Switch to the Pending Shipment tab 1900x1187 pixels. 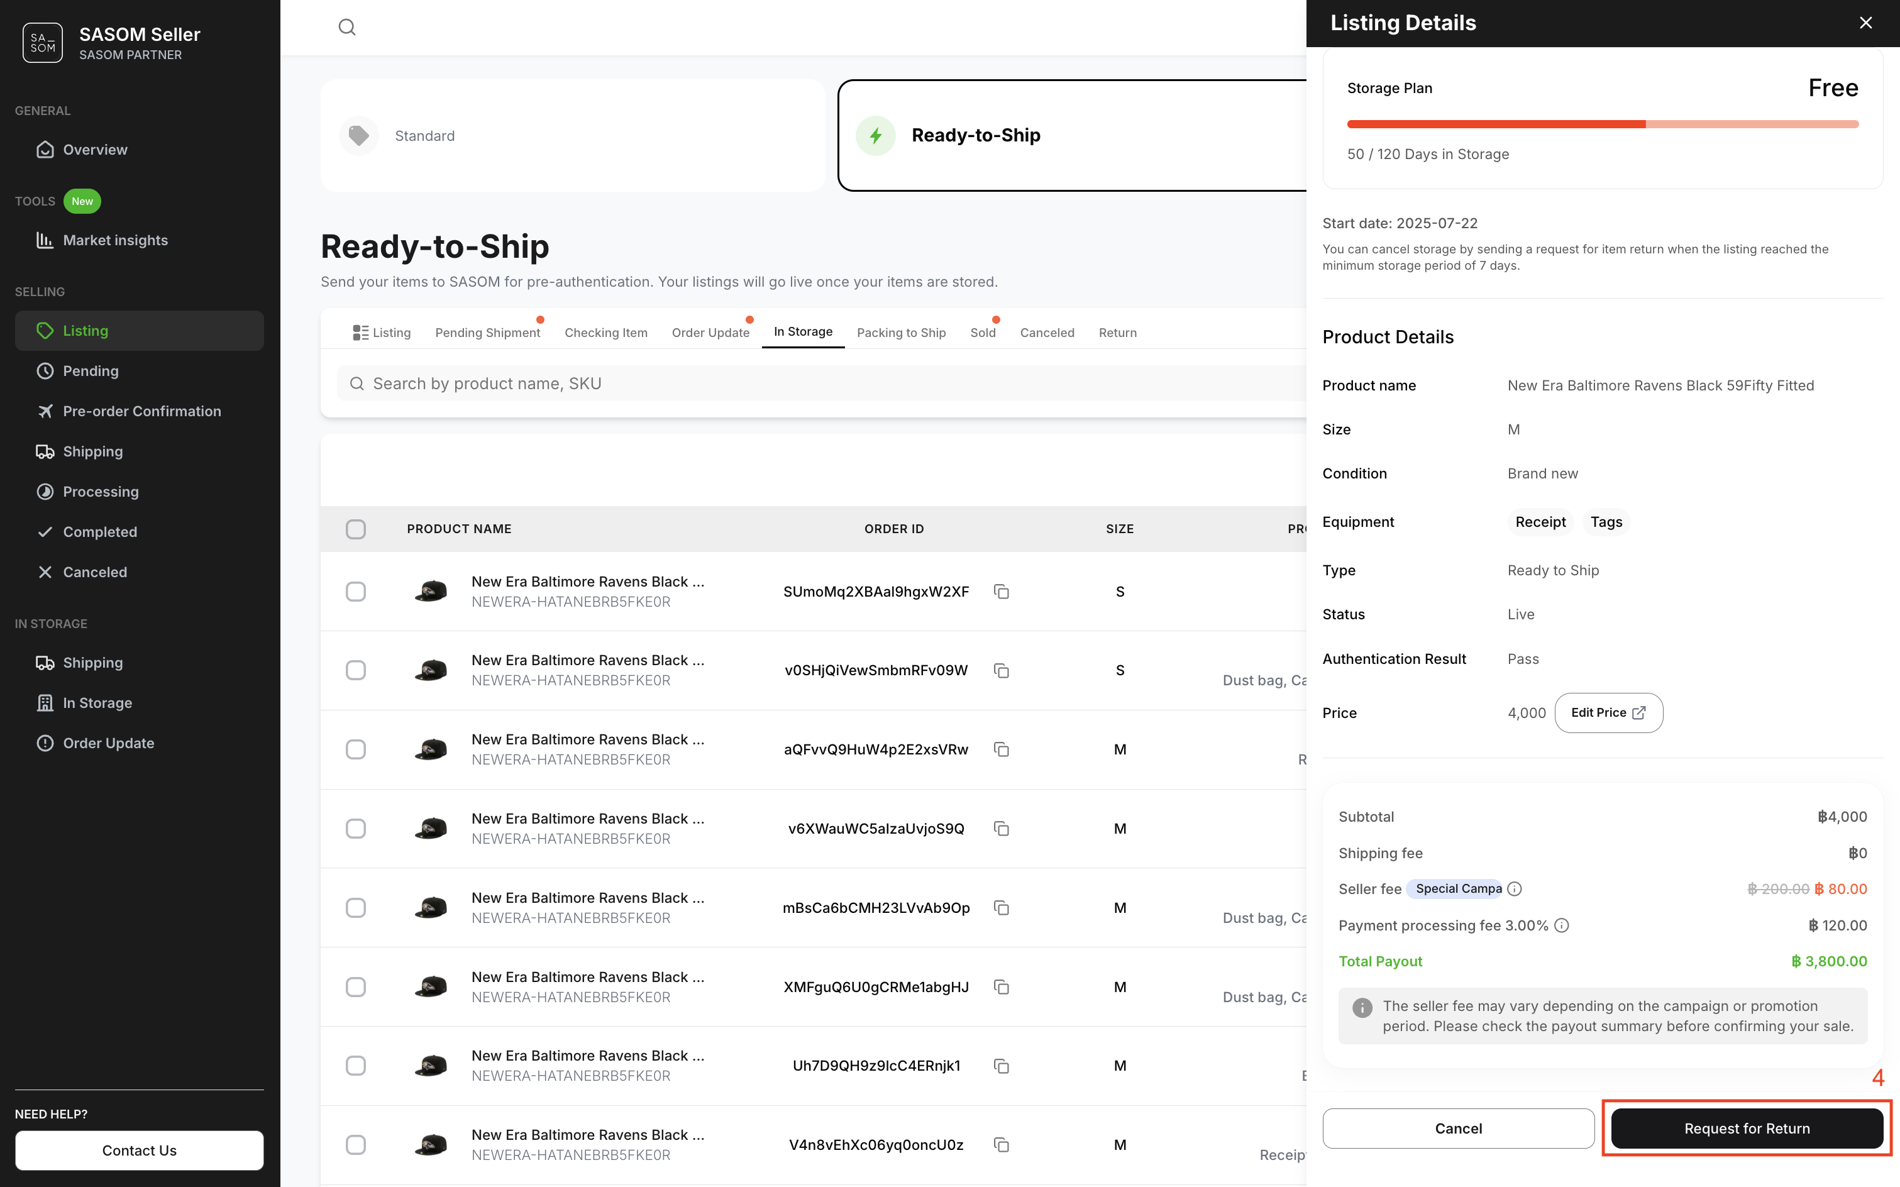click(487, 333)
